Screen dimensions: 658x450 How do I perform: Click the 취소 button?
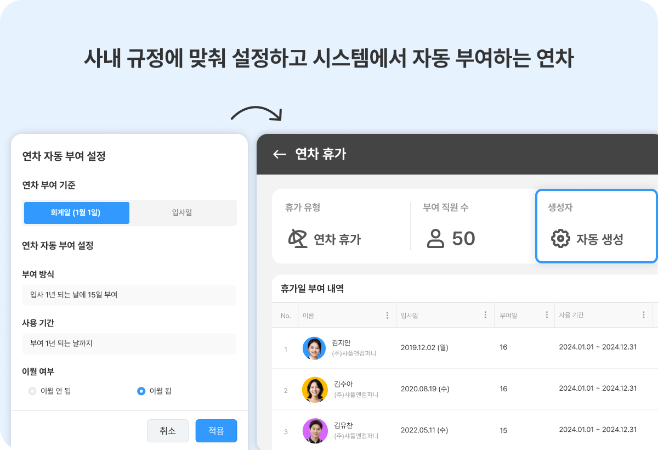click(168, 431)
